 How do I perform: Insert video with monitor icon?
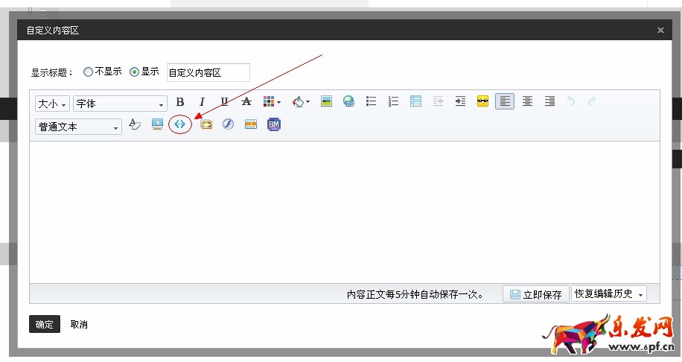pos(157,124)
